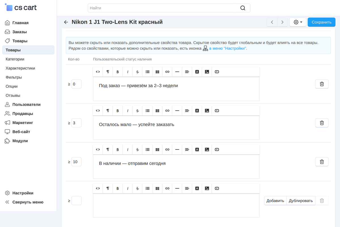Click the search magnifier icon
The image size is (340, 227).
243,8
